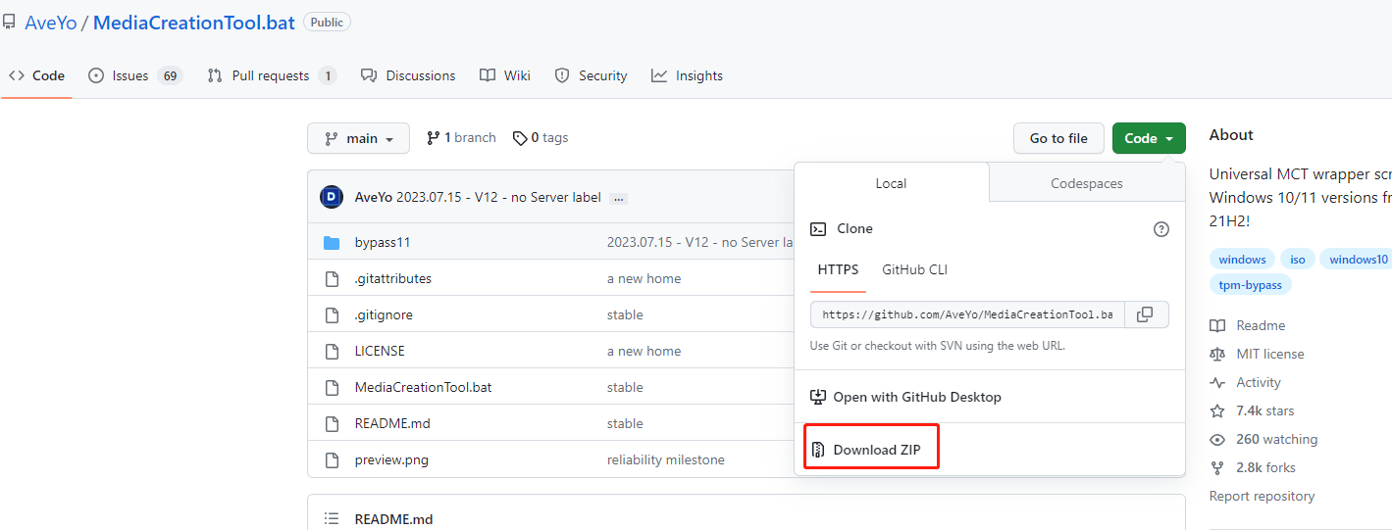This screenshot has width=1392, height=530.
Task: Collapse the green Code dropdown button
Action: [x=1148, y=139]
